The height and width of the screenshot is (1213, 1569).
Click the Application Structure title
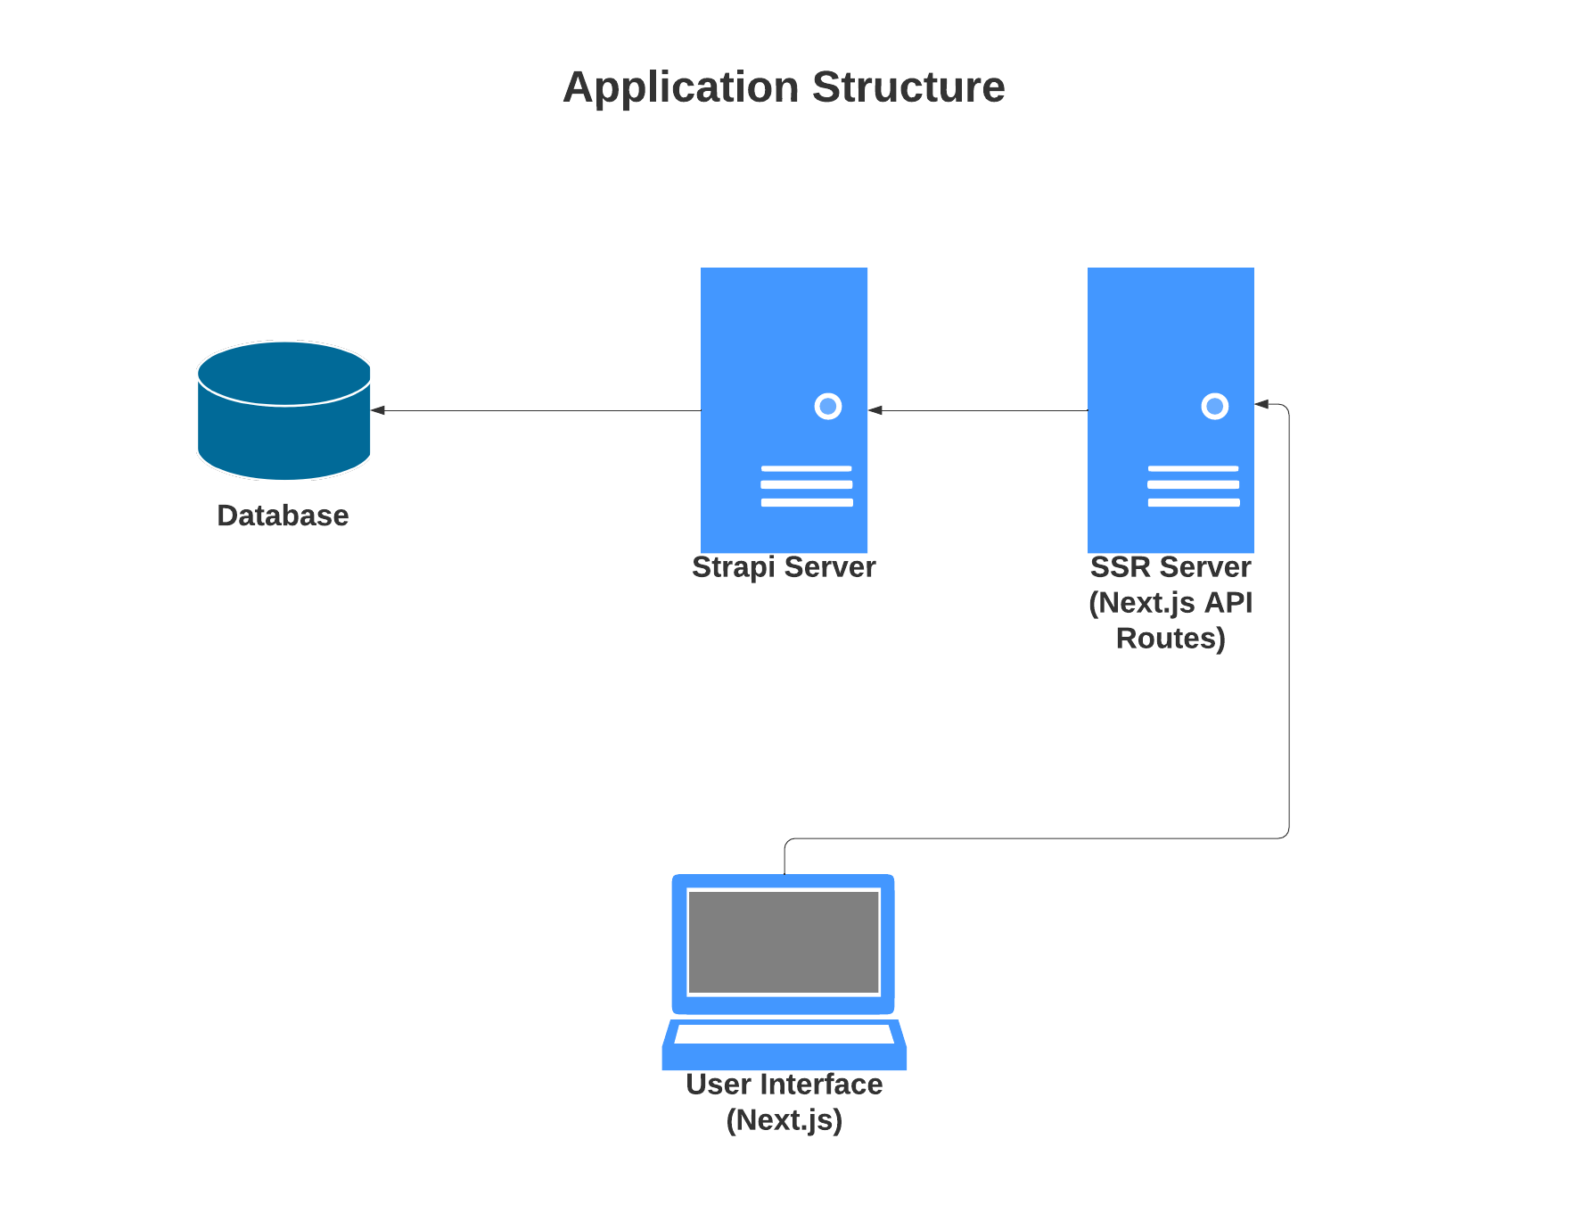[784, 87]
